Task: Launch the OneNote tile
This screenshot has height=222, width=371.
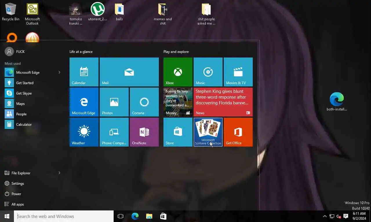Action: tap(144, 132)
